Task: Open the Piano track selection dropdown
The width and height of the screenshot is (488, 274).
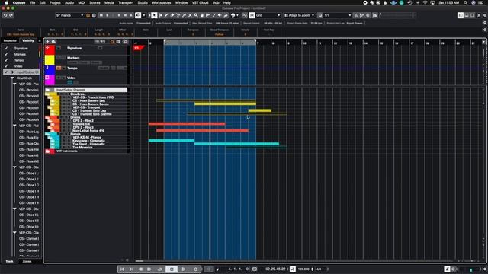Action: [69, 15]
